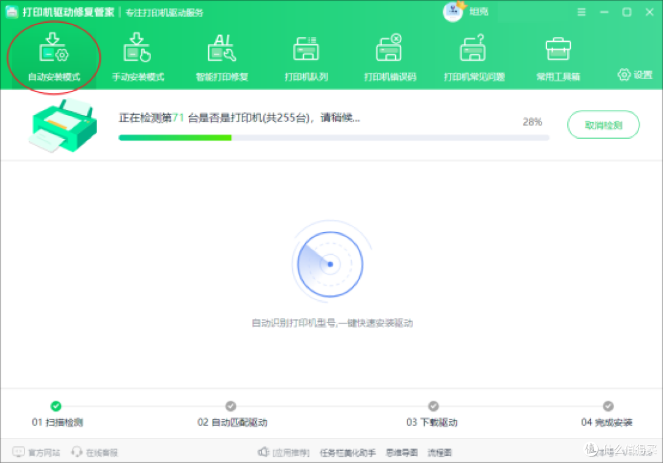The height and width of the screenshot is (463, 663).
Task: Open 设置 settings gear
Action: [x=635, y=76]
